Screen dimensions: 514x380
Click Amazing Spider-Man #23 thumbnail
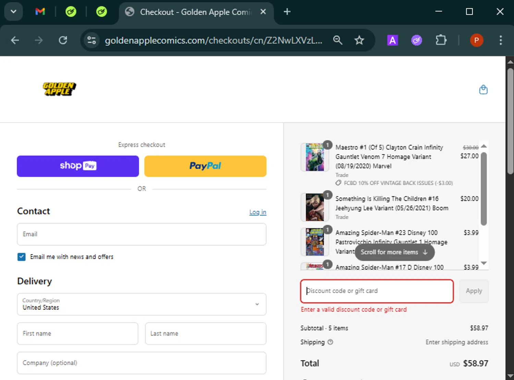click(315, 242)
